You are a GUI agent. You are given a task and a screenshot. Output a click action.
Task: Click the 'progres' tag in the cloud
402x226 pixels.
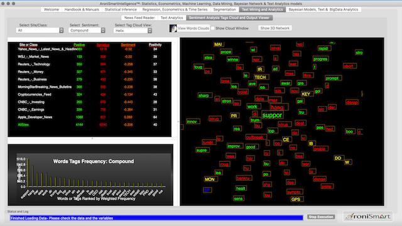[x=320, y=59]
